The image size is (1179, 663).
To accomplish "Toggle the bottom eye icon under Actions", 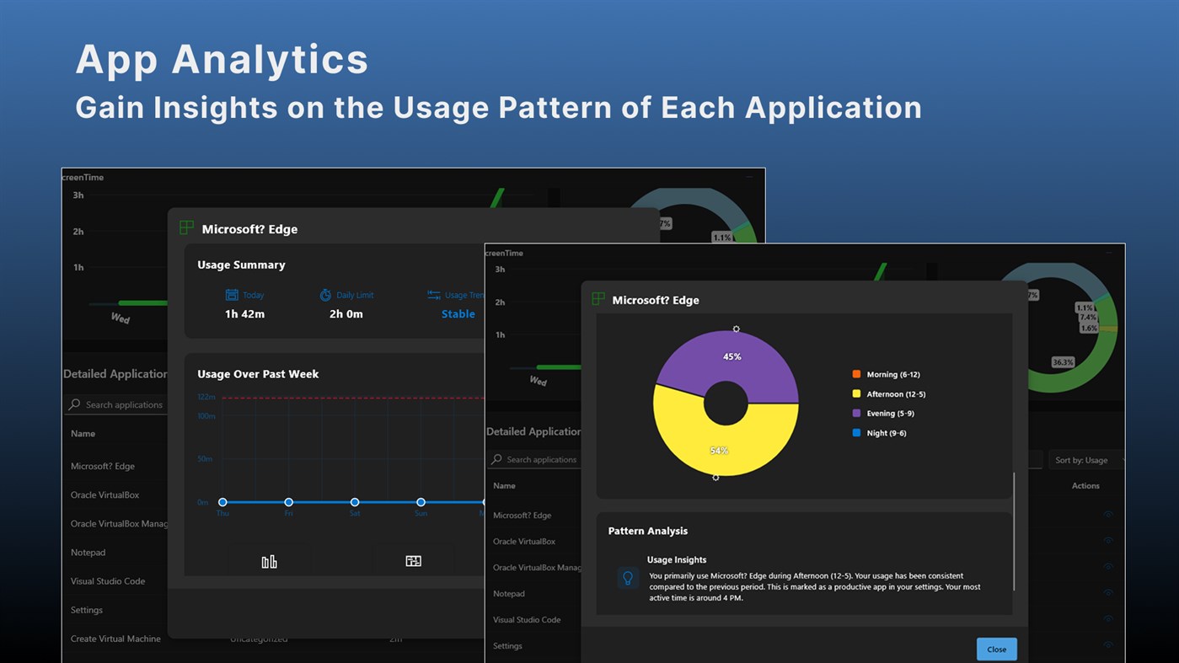I will (1108, 644).
